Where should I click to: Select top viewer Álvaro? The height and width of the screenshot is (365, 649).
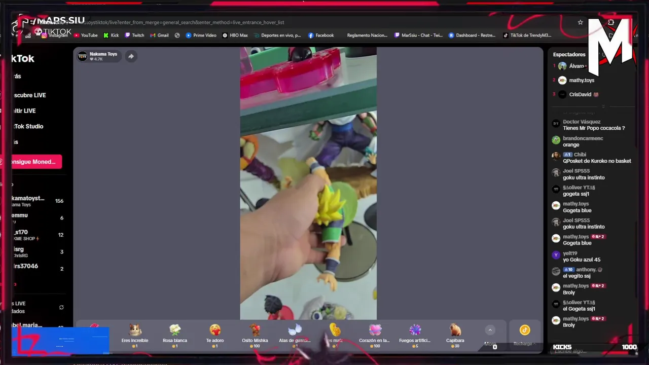(x=576, y=66)
